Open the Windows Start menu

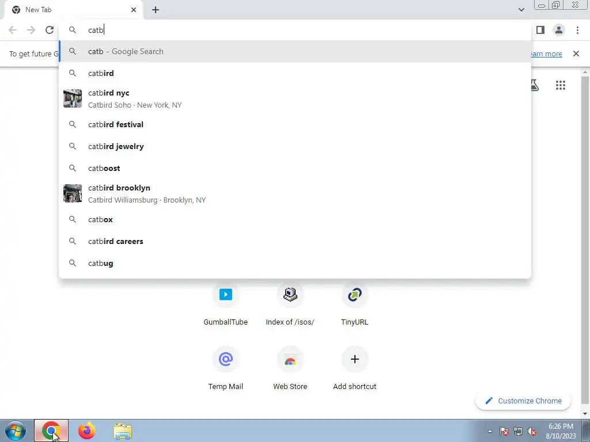pyautogui.click(x=16, y=430)
